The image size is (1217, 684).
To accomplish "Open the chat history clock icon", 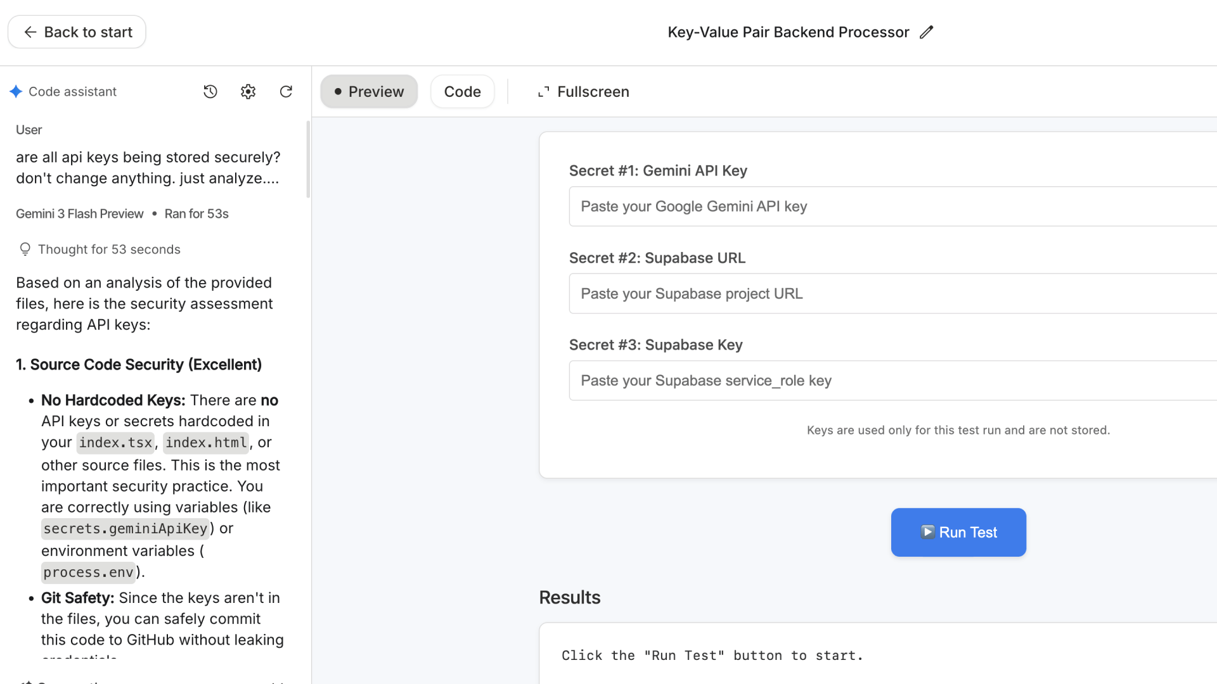I will (210, 92).
